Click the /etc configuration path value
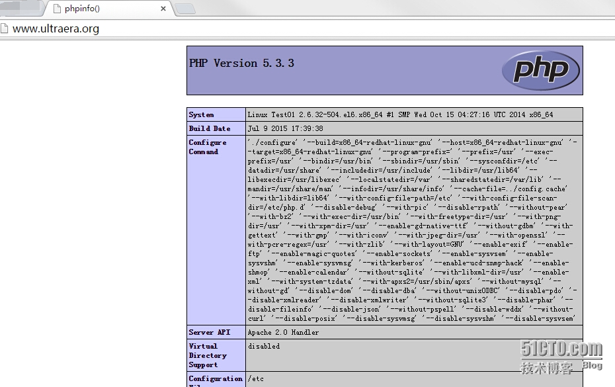The image size is (615, 387). click(256, 379)
